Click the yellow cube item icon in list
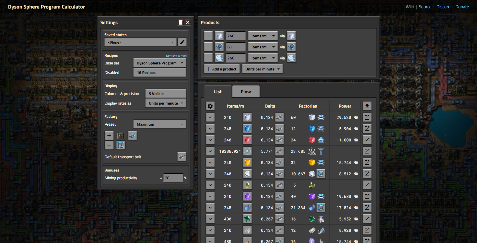 pyautogui.click(x=247, y=163)
